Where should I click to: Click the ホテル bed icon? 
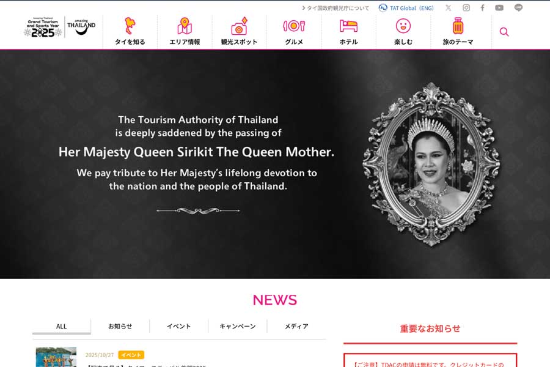click(x=348, y=26)
